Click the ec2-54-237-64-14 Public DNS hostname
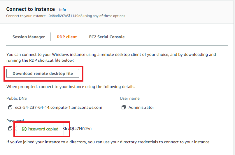This screenshot has width=235, height=155. (x=59, y=107)
